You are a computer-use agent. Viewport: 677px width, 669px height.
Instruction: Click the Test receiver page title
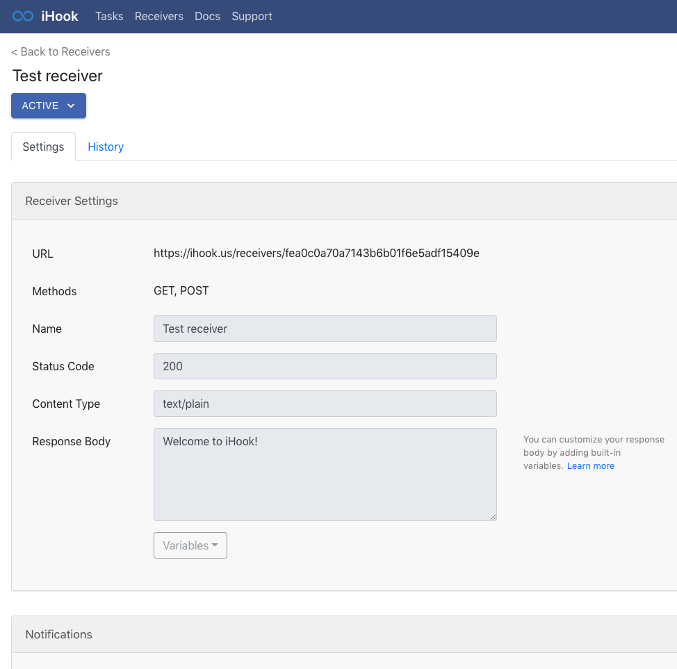58,76
